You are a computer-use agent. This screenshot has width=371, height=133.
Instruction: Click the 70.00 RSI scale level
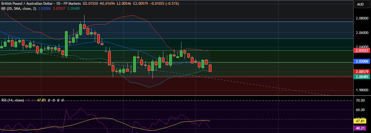tap(361, 101)
